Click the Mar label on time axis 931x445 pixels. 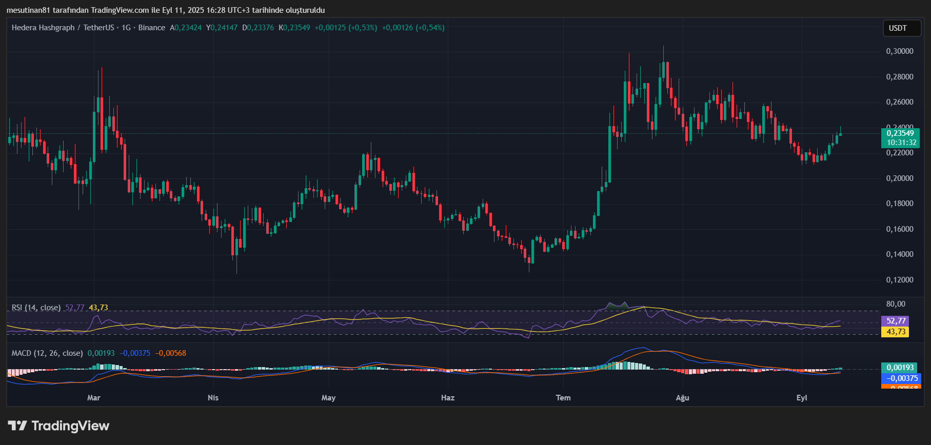coord(94,398)
